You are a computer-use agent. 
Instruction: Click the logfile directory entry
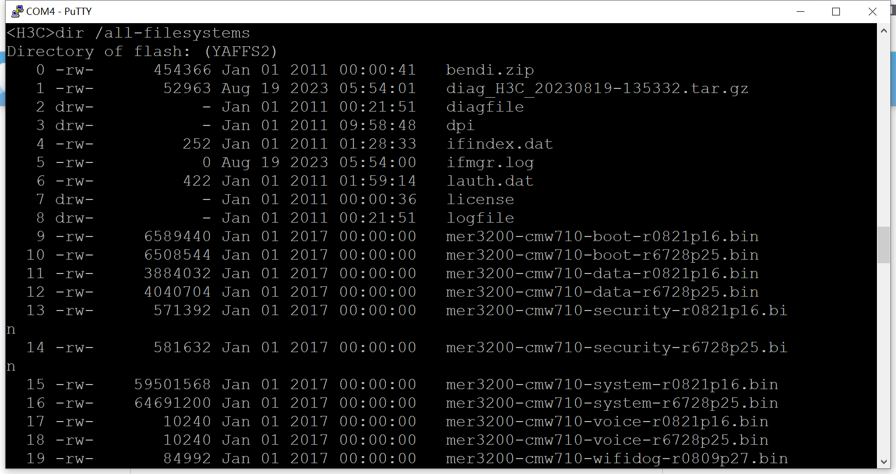click(x=480, y=218)
